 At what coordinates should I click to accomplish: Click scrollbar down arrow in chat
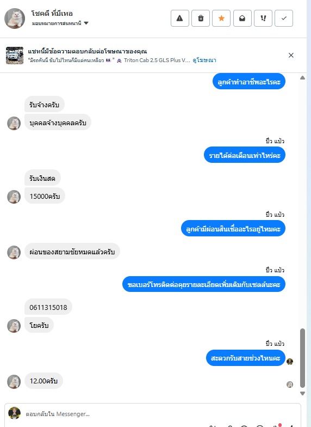coord(302,393)
